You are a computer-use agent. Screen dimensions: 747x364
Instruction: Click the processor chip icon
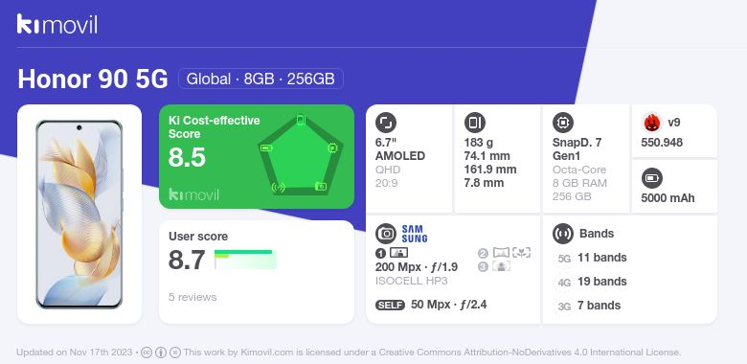(x=562, y=123)
